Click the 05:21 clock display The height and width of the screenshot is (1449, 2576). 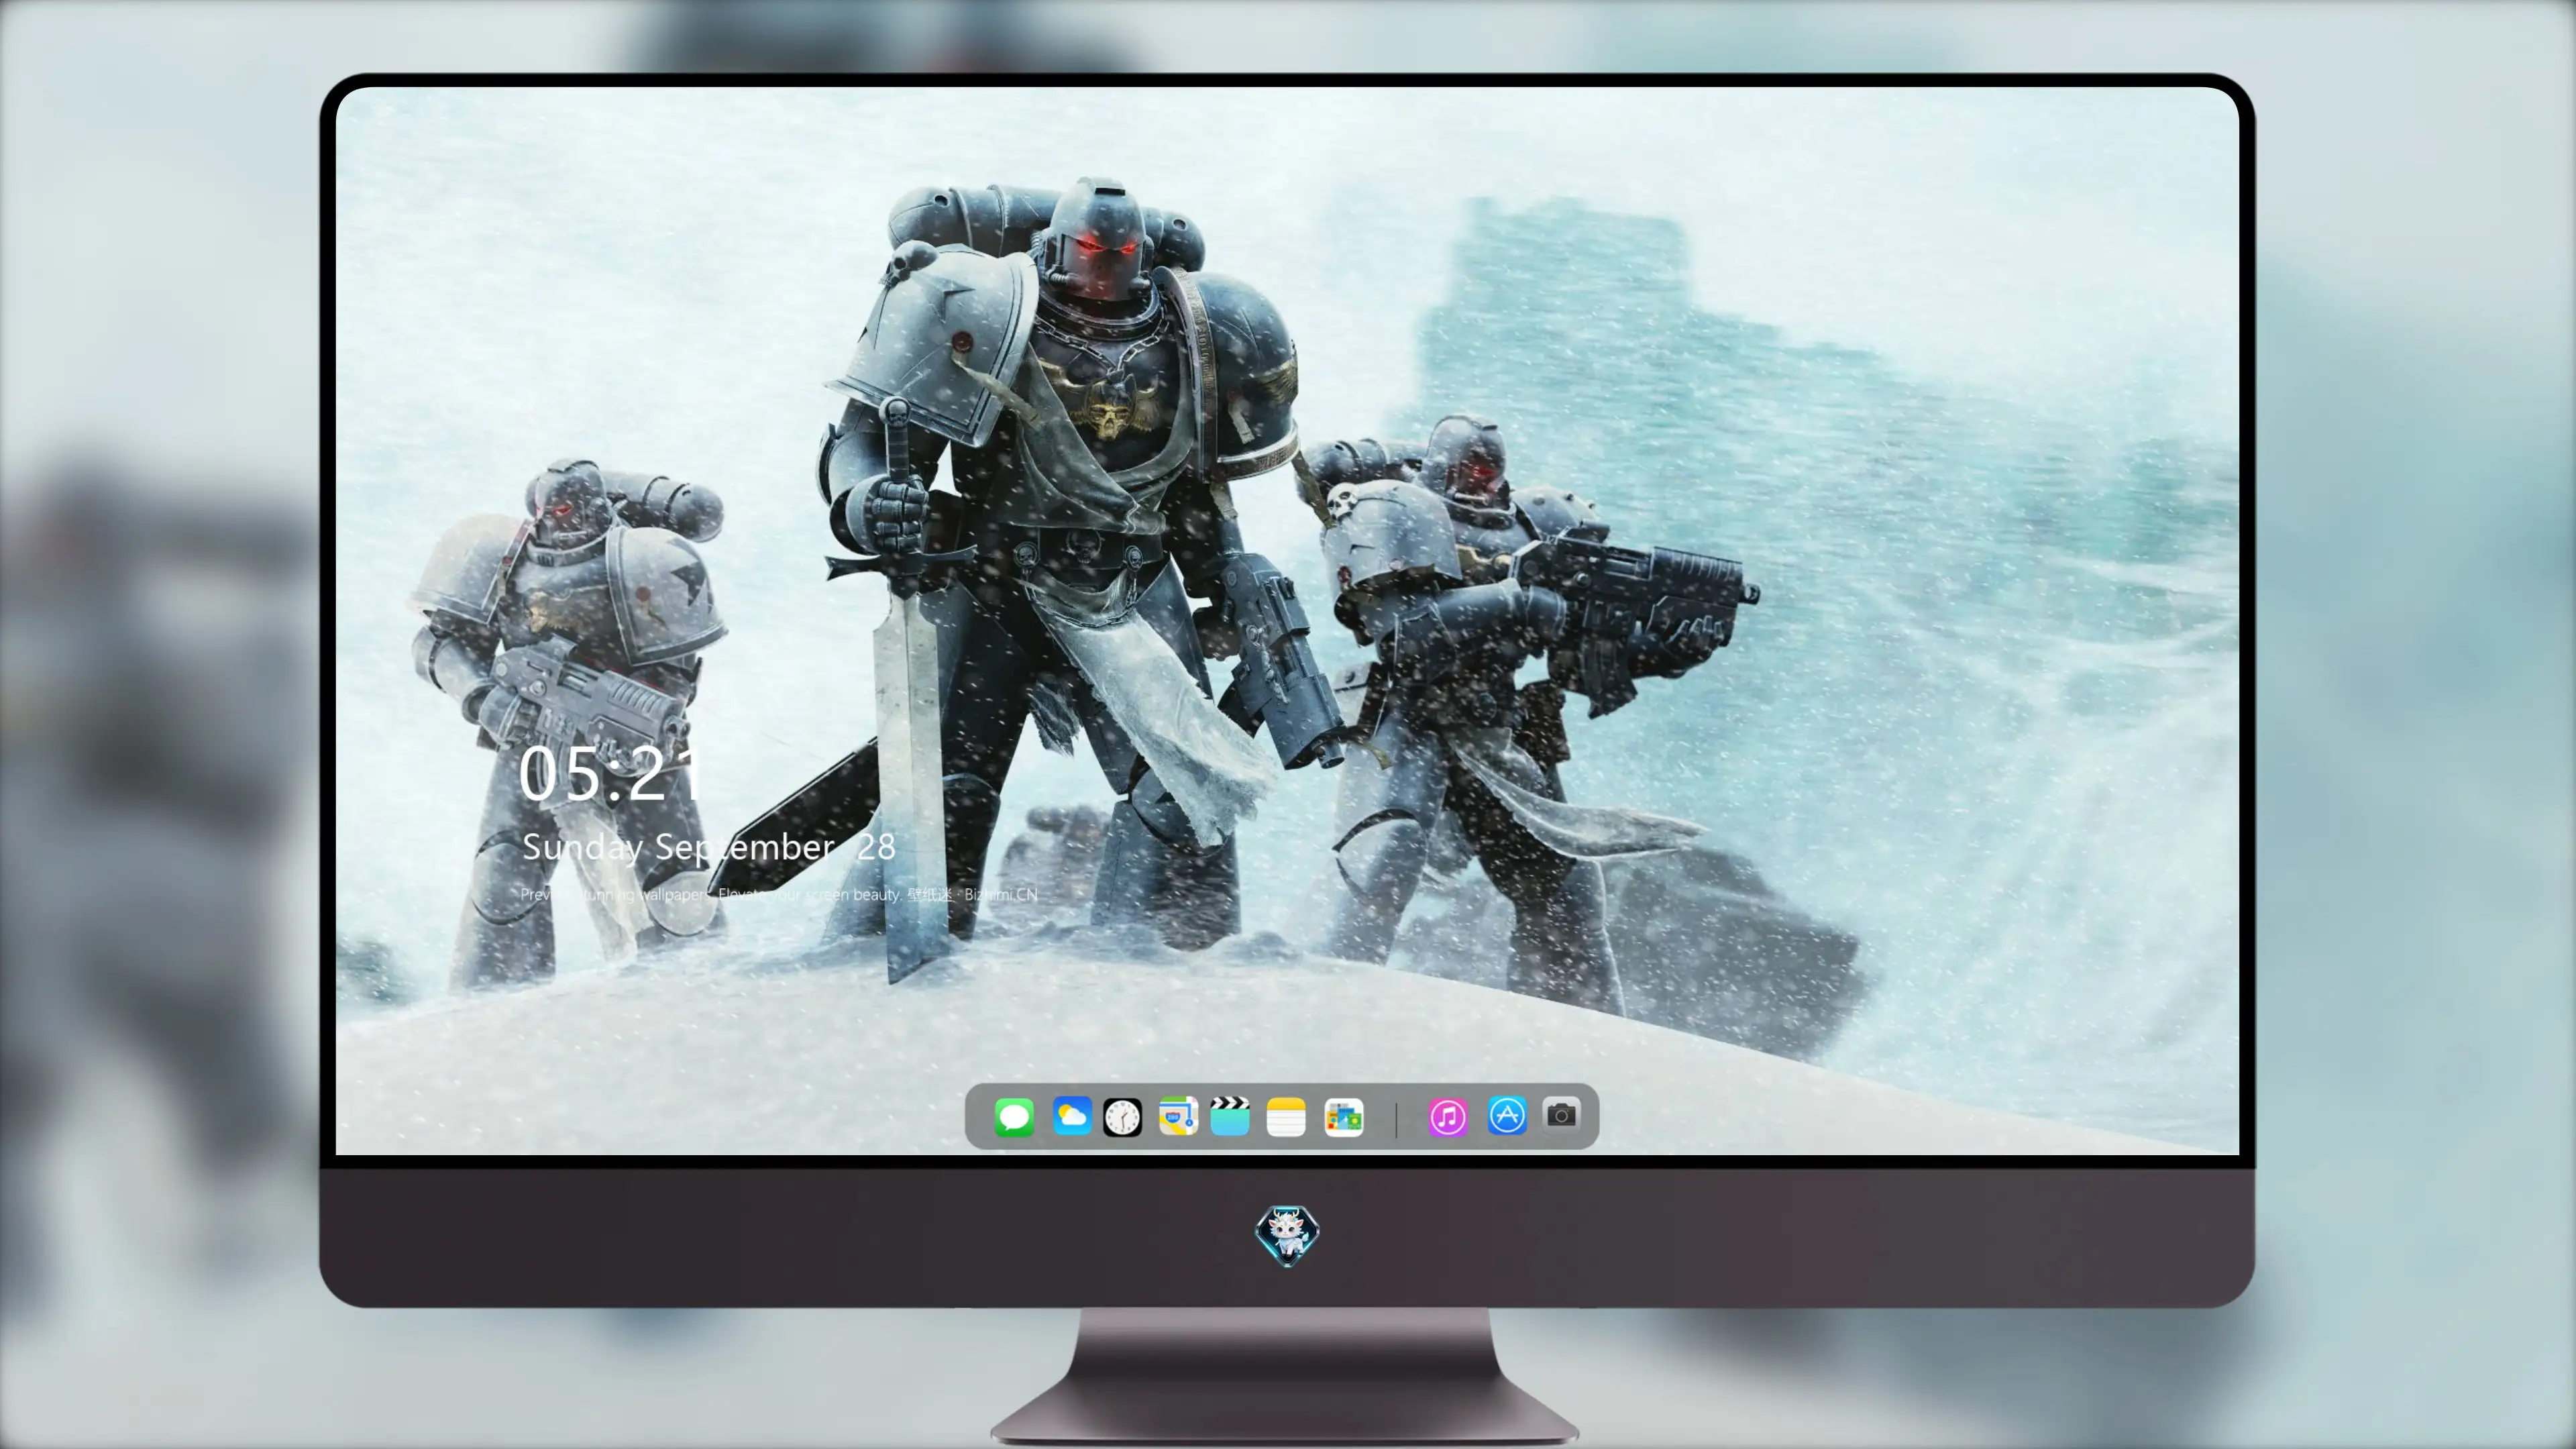pyautogui.click(x=611, y=774)
